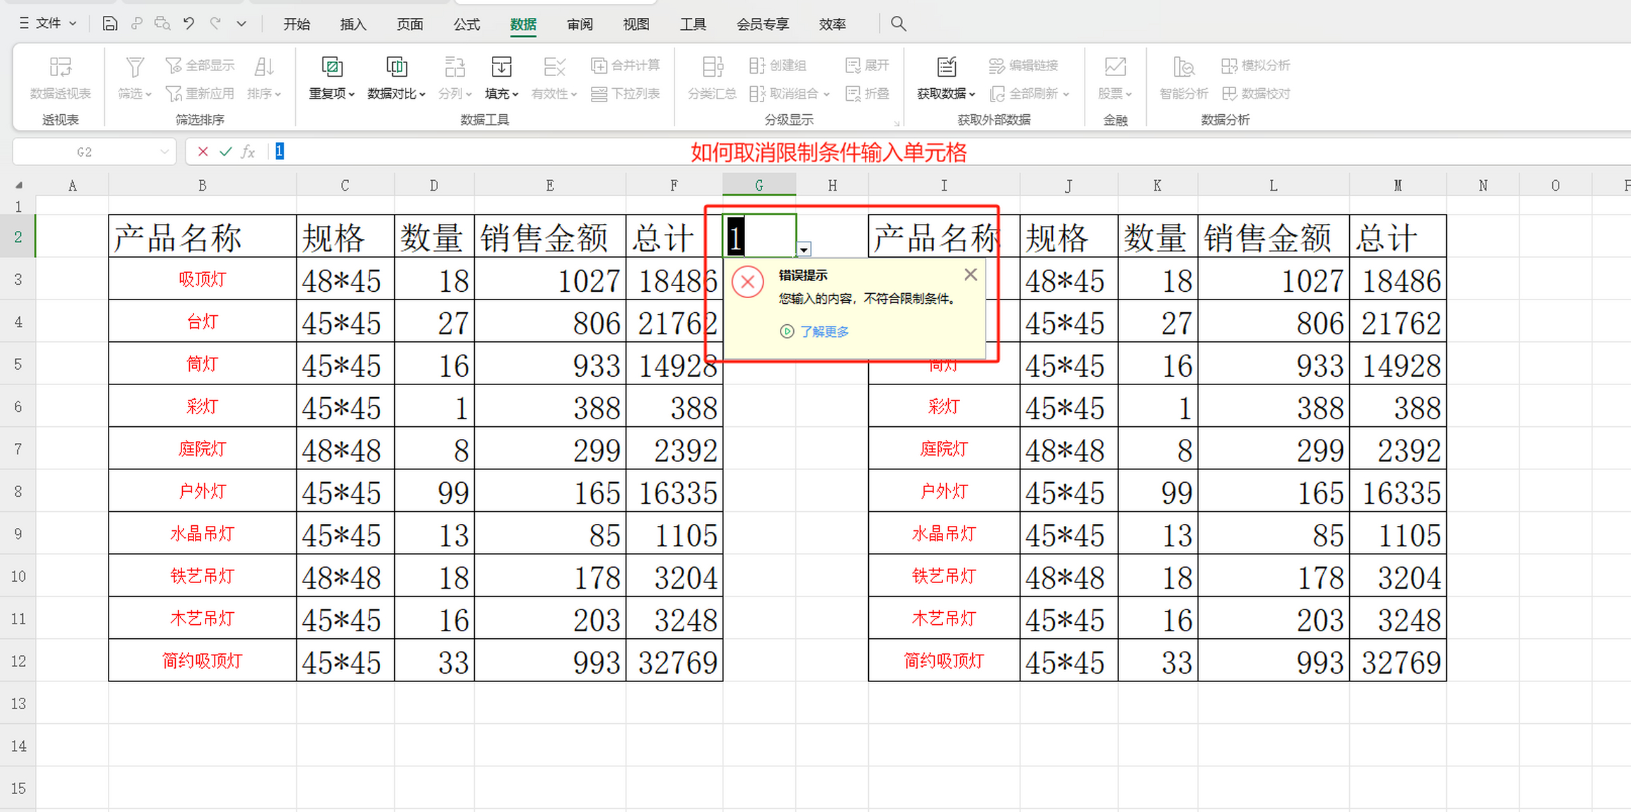
Task: Open cell G2 validation dropdown arrow
Action: pyautogui.click(x=803, y=249)
